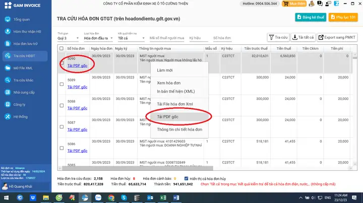The height and width of the screenshot is (203, 363).
Task: Choose Tải PDF gốc in context menu
Action: pyautogui.click(x=171, y=117)
